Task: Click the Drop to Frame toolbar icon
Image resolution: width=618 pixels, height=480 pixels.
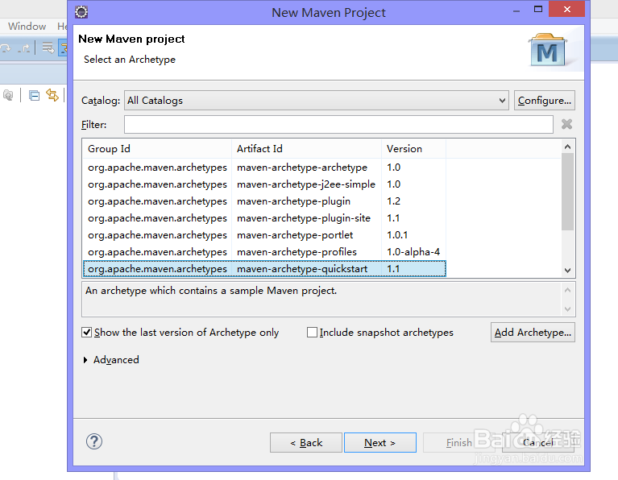Action: coord(48,48)
